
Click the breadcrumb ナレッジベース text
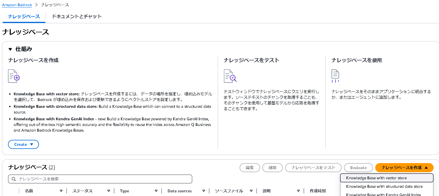55,5
